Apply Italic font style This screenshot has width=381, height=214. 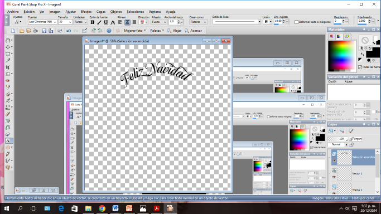click(x=99, y=22)
